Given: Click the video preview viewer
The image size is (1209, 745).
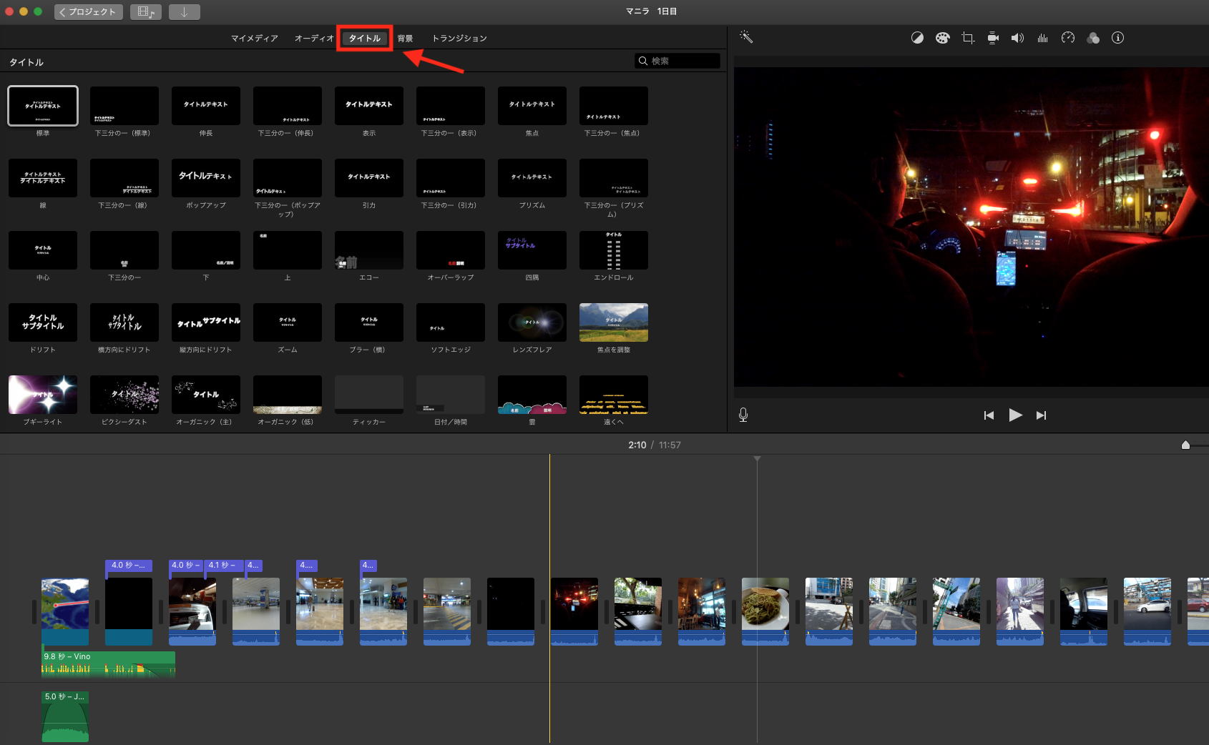Looking at the screenshot, I should (x=971, y=227).
